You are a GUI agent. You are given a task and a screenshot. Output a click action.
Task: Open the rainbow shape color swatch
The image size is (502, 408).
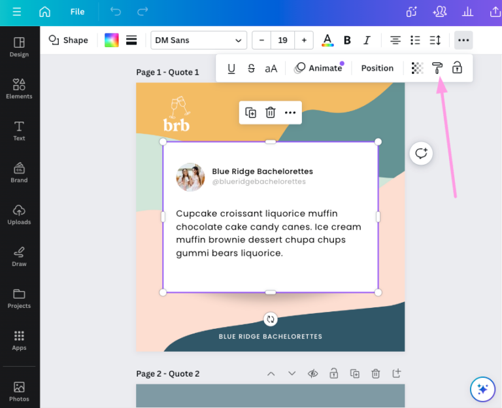coord(112,40)
